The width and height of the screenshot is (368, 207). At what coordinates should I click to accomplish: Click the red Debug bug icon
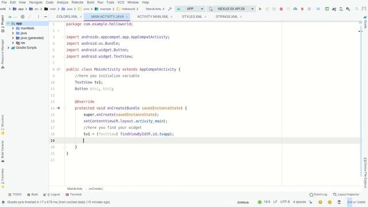[x=281, y=9]
